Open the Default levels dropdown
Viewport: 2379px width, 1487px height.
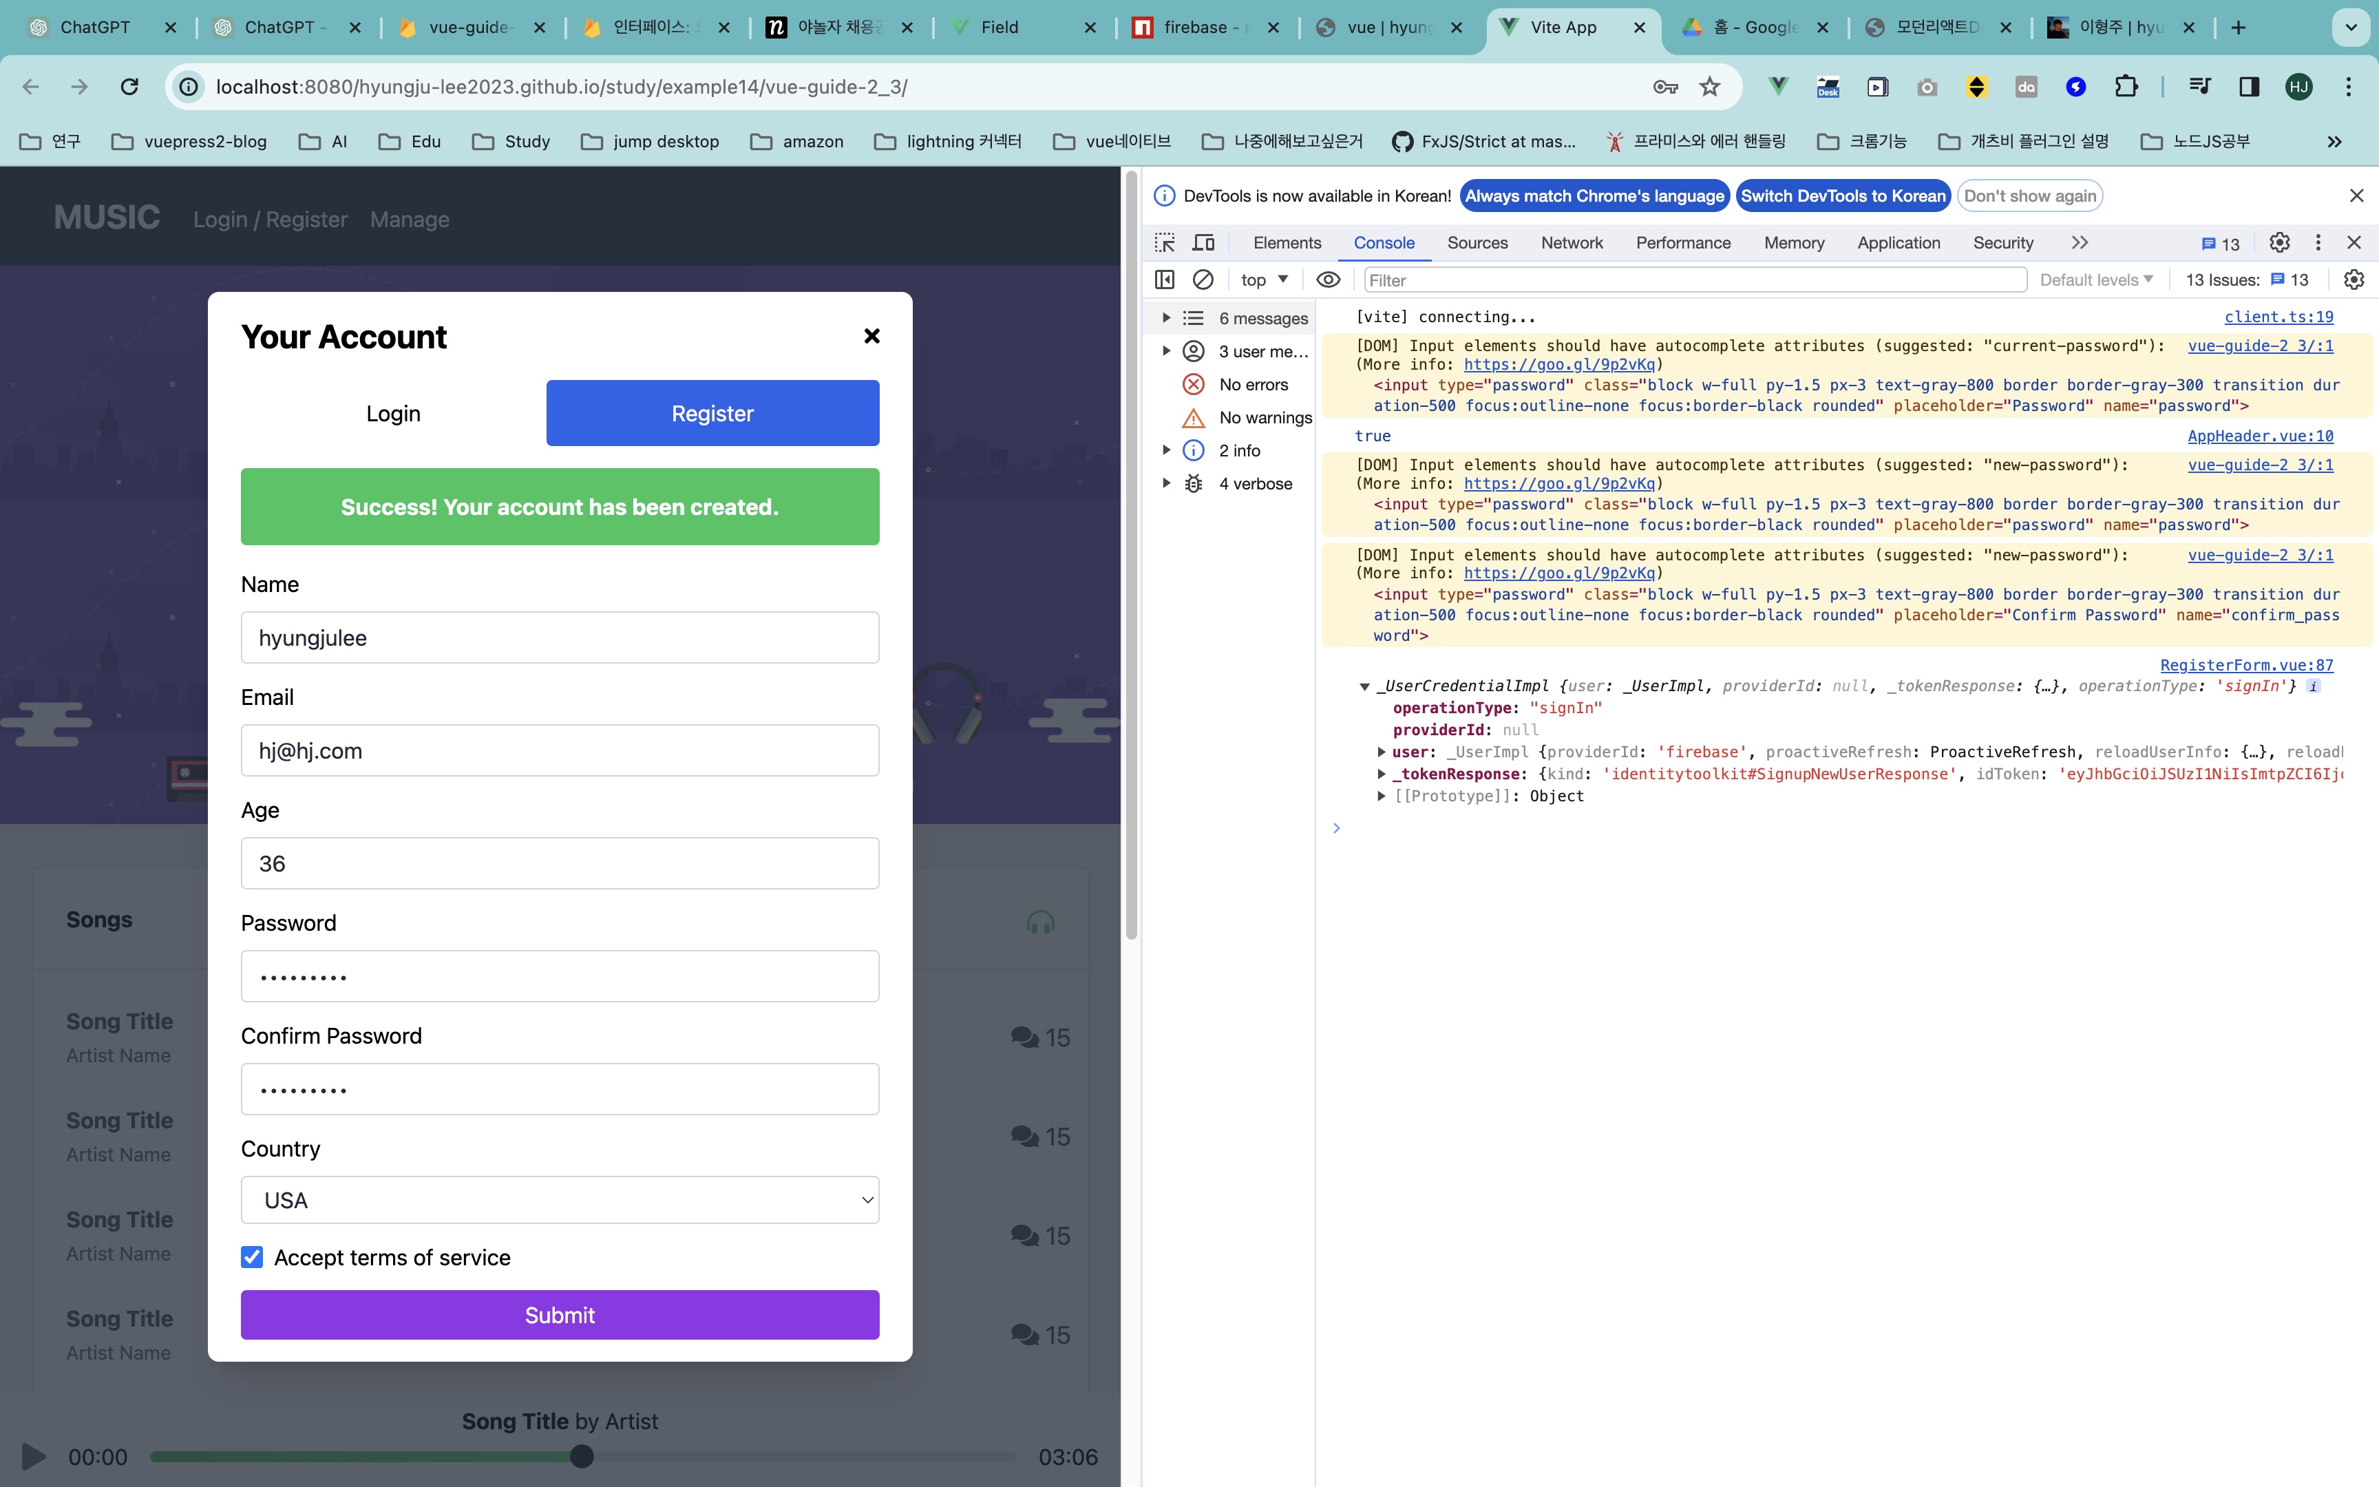coord(2097,280)
